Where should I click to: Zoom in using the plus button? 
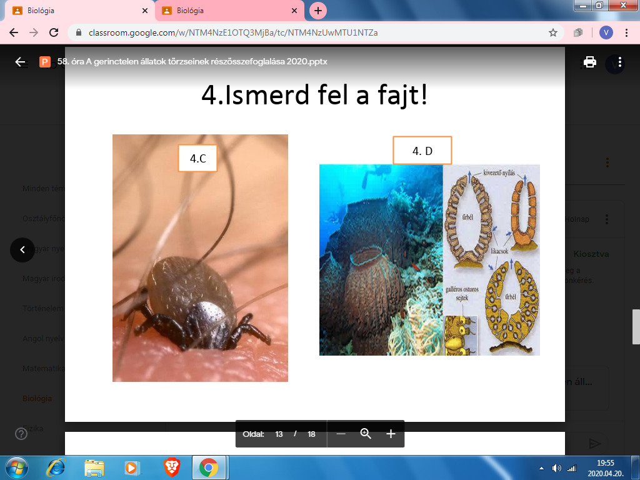(x=391, y=434)
